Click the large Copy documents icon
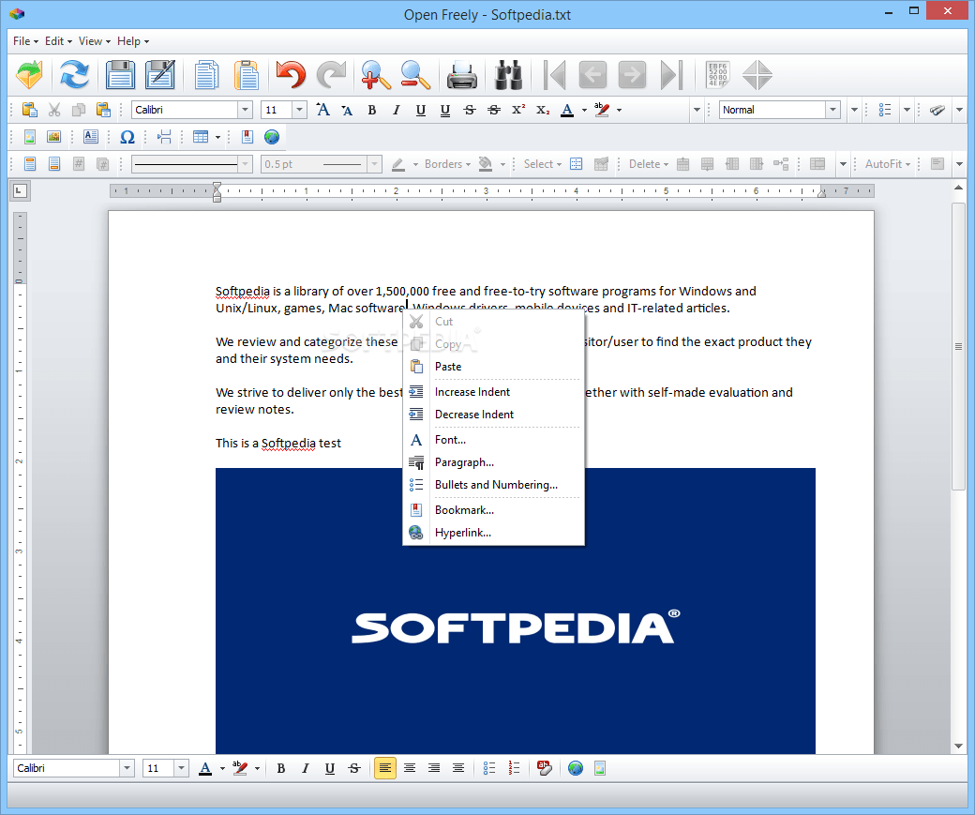975x815 pixels. pyautogui.click(x=206, y=75)
